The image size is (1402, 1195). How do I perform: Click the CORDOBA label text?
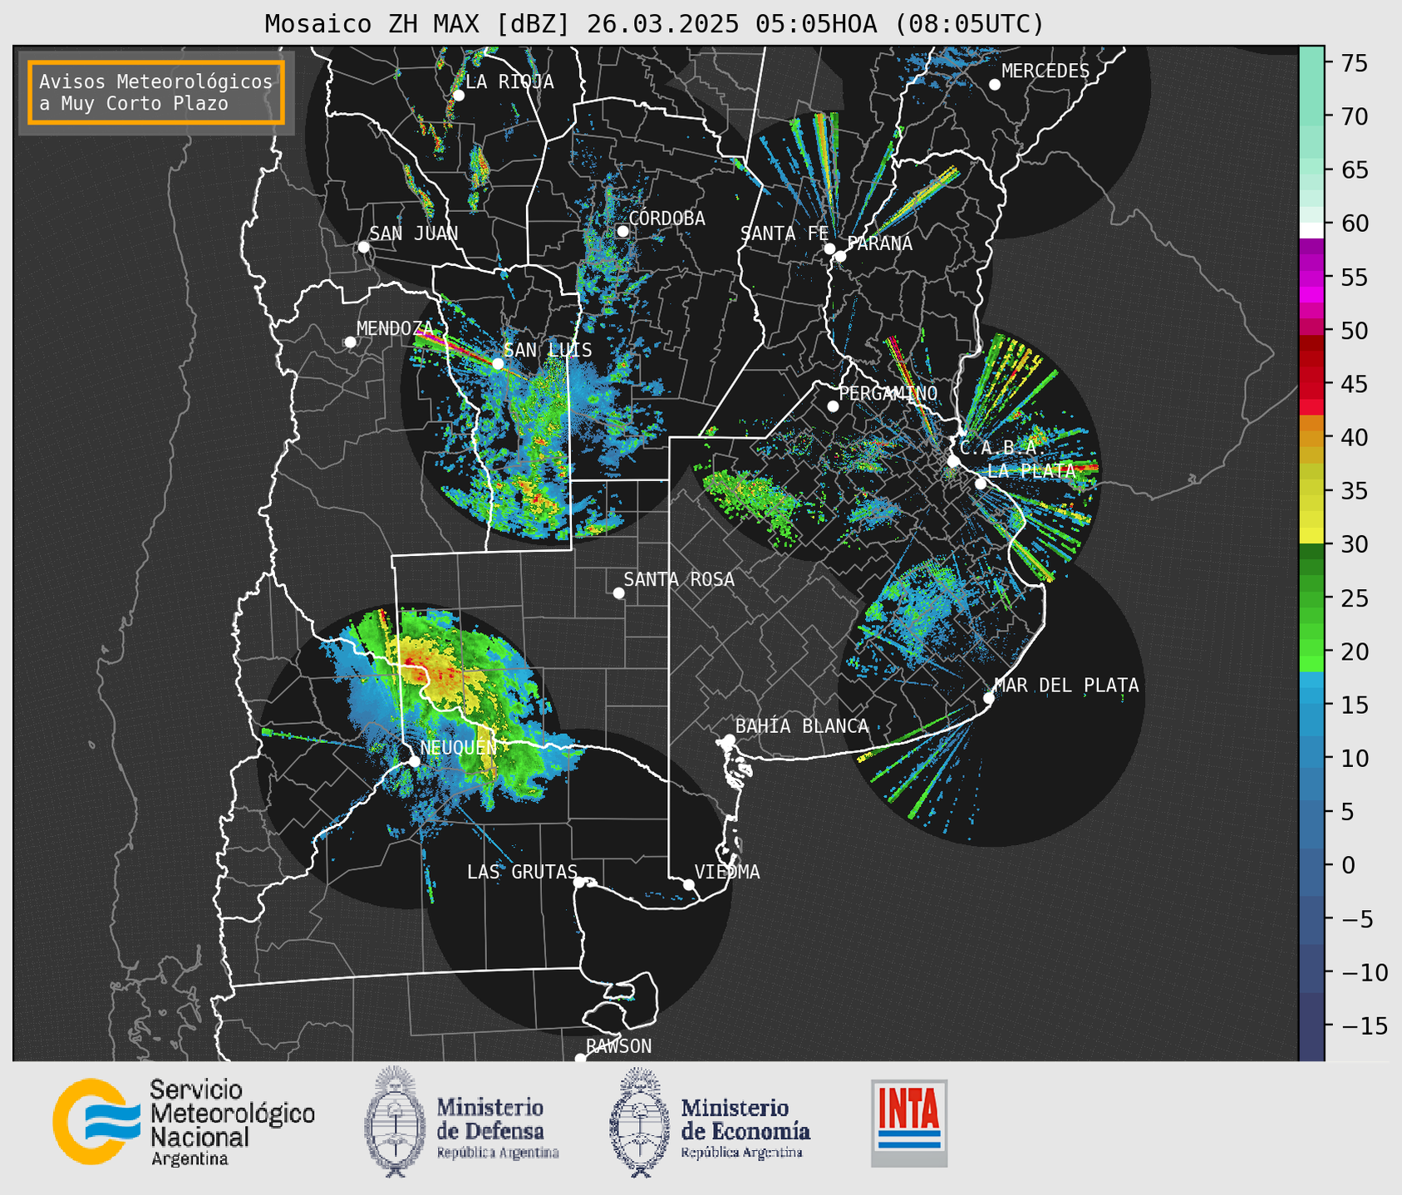pyautogui.click(x=667, y=219)
